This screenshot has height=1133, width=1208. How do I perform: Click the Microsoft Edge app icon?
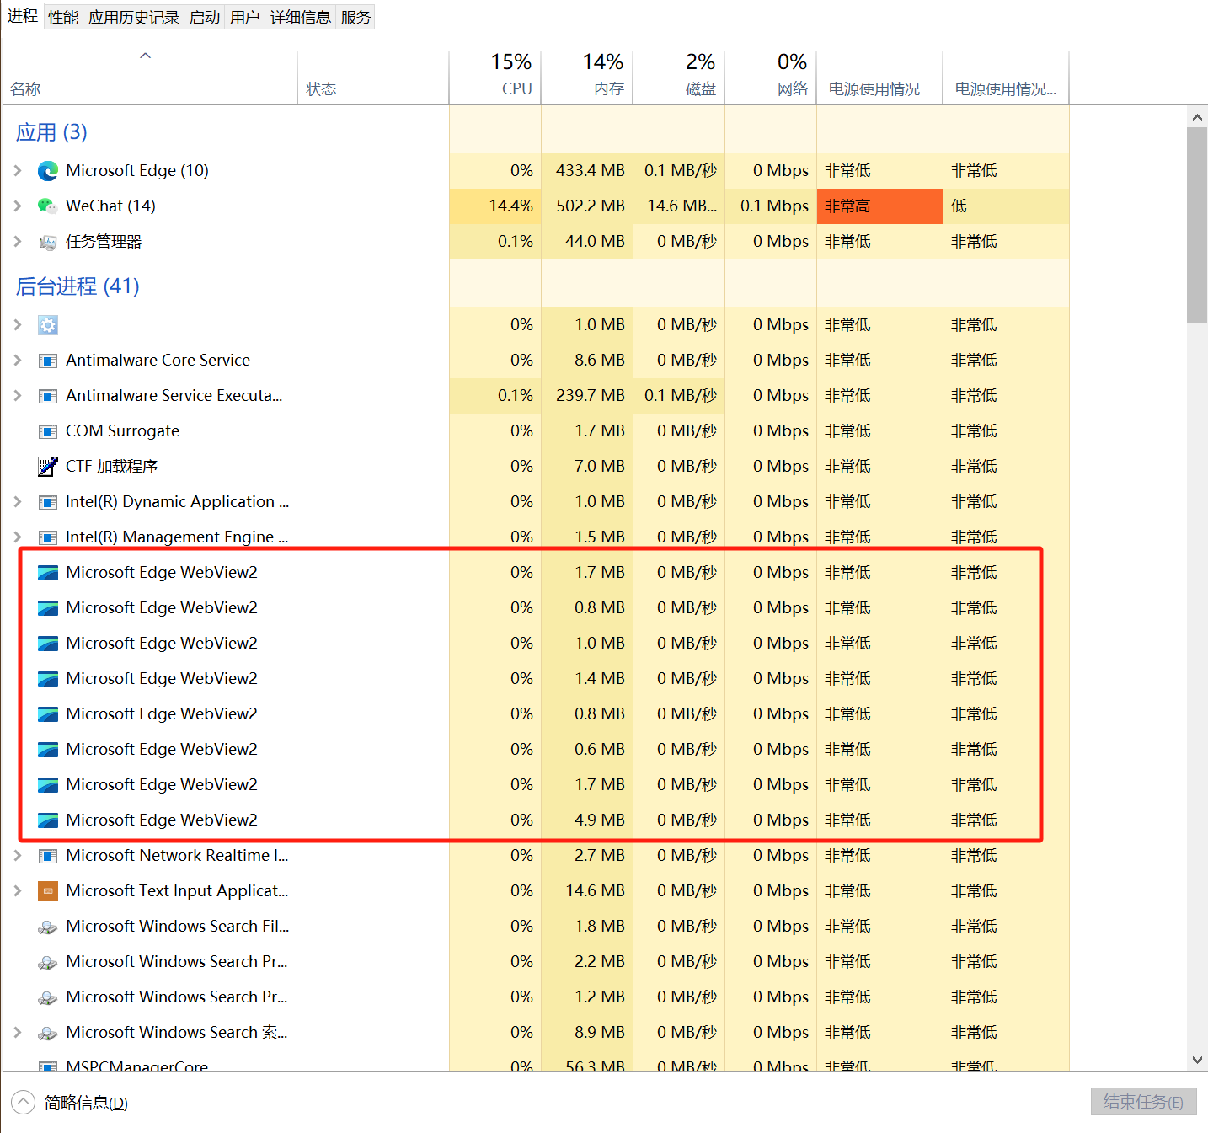coord(48,171)
